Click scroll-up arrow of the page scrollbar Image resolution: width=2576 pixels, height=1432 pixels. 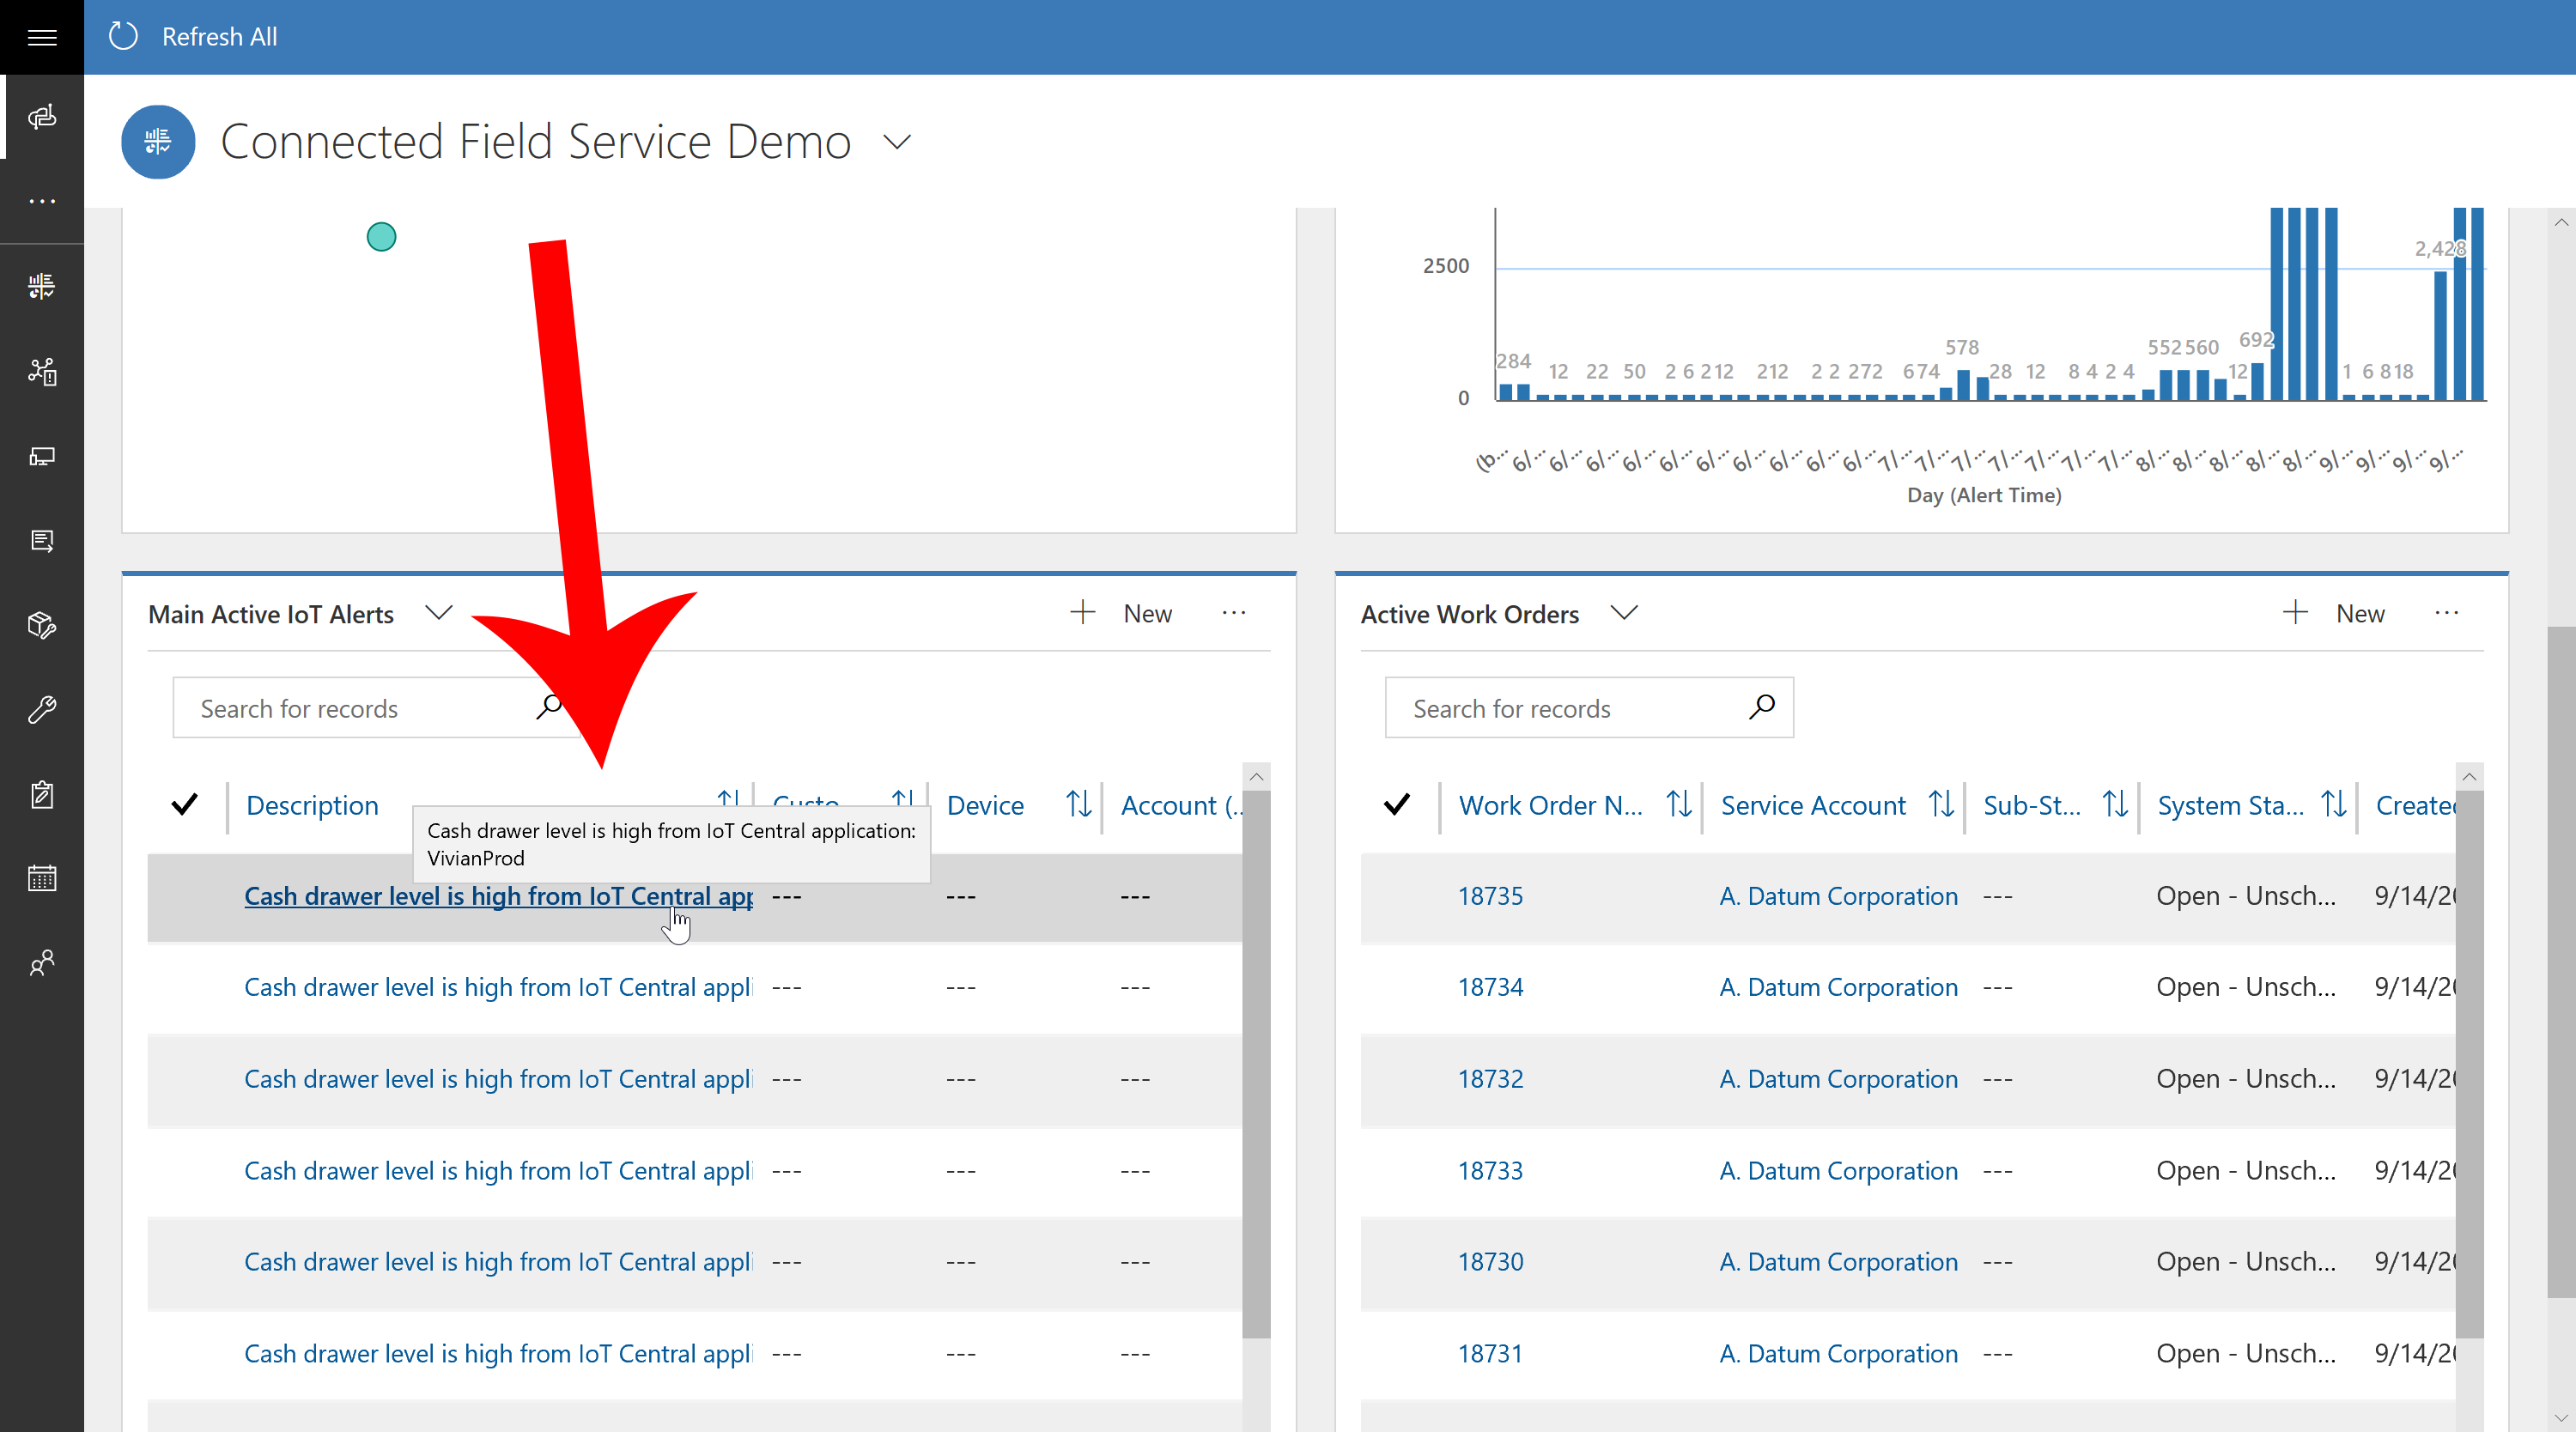click(x=2561, y=222)
